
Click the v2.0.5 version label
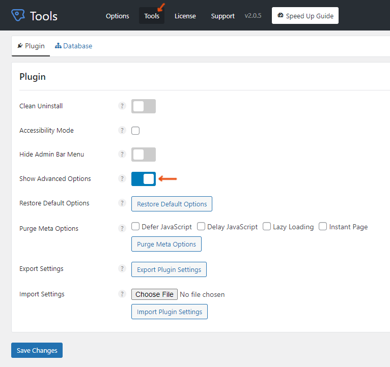[x=253, y=16]
